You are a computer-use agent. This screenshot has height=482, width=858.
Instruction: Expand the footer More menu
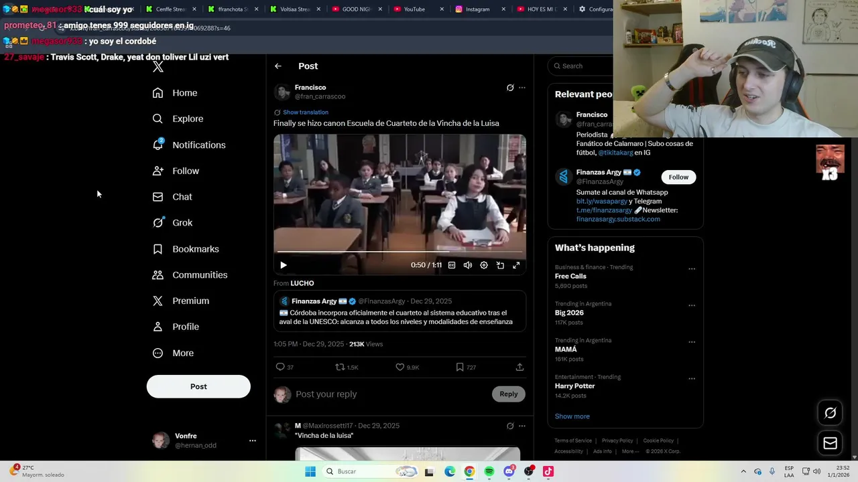tap(630, 452)
